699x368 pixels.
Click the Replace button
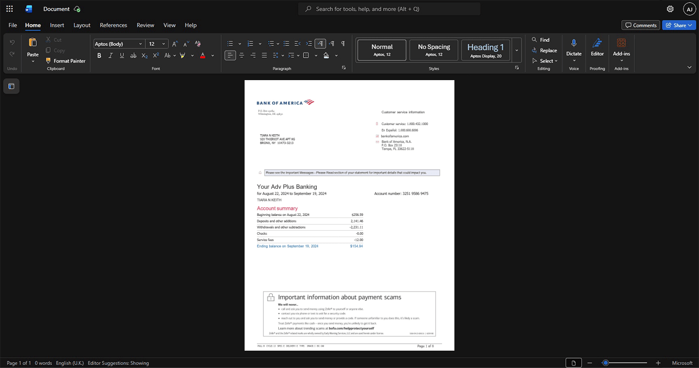click(x=544, y=50)
